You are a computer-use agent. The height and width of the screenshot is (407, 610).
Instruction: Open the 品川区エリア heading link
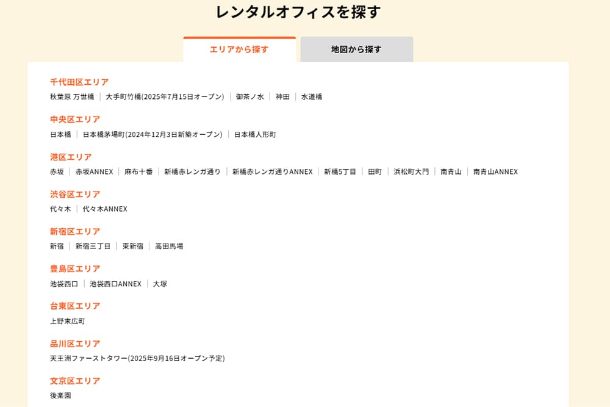click(x=75, y=344)
